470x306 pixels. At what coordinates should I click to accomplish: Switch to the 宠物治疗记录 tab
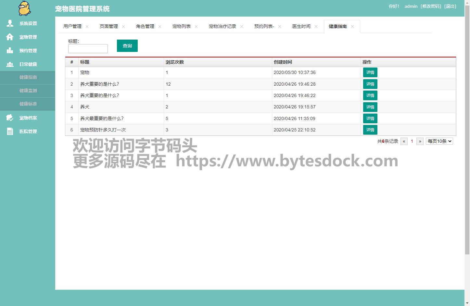click(222, 26)
